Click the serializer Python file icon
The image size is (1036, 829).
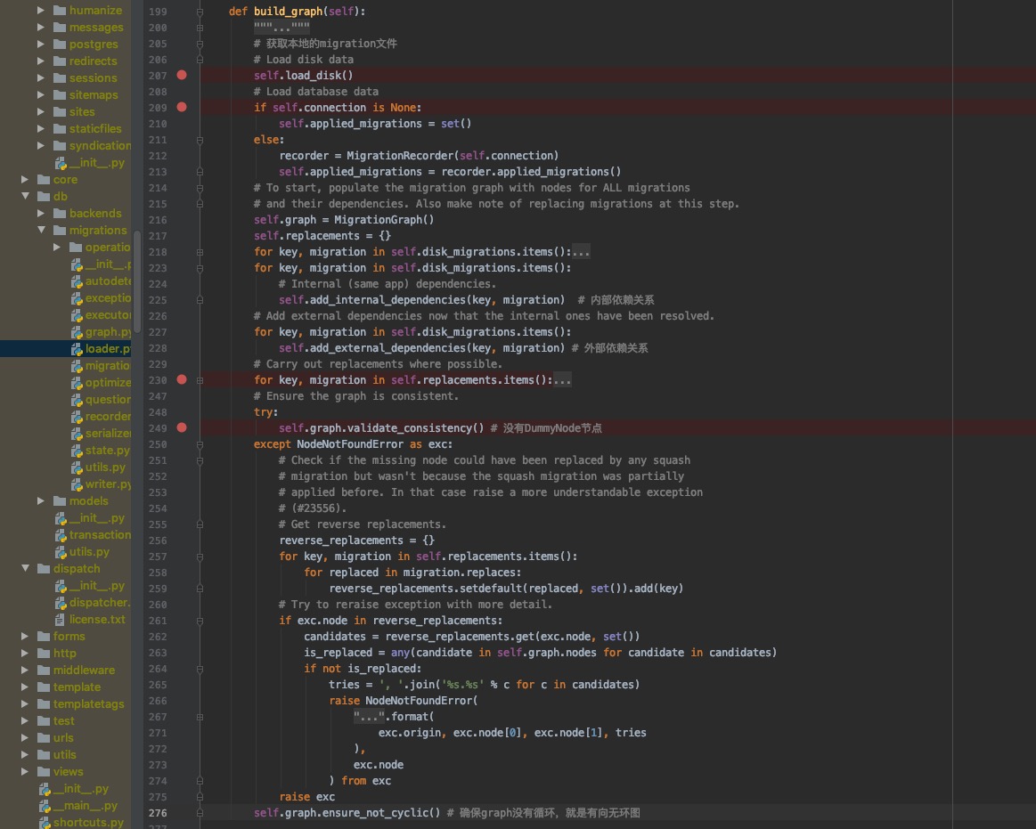coord(77,434)
